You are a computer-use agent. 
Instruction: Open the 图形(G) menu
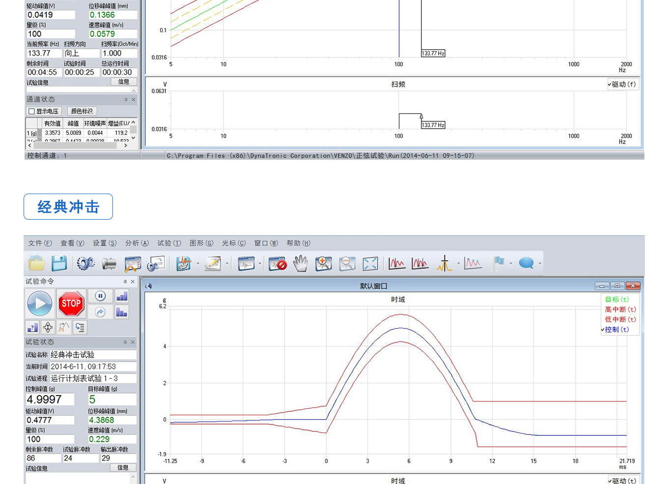(201, 243)
